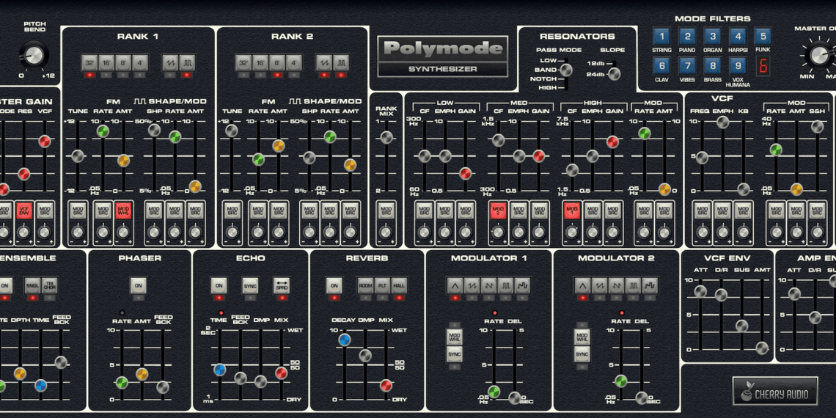Select Rank 1 sawtooth waveform button
The height and width of the screenshot is (418, 836).
(x=171, y=62)
